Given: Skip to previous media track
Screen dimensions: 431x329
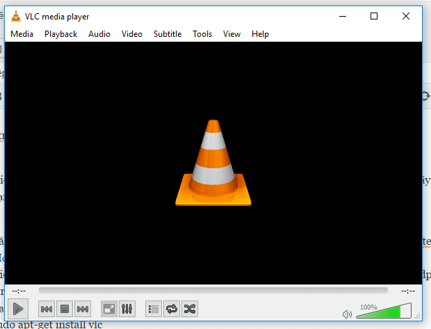Looking at the screenshot, I should click(x=47, y=308).
